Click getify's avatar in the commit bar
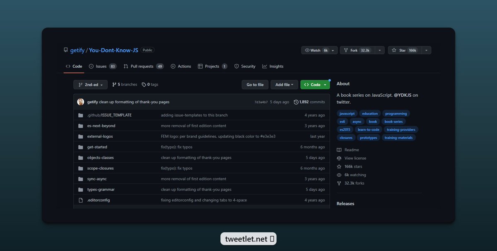Viewport: 497px width, 251px height. 80,102
